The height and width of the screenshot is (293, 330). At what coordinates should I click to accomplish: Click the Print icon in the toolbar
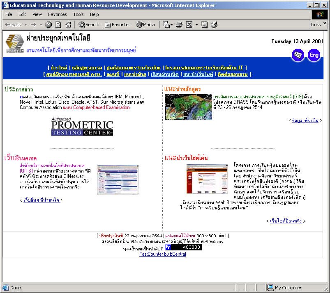[x=179, y=25]
